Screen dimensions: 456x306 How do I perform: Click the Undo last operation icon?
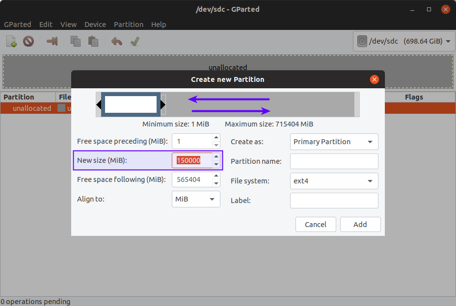tap(116, 42)
